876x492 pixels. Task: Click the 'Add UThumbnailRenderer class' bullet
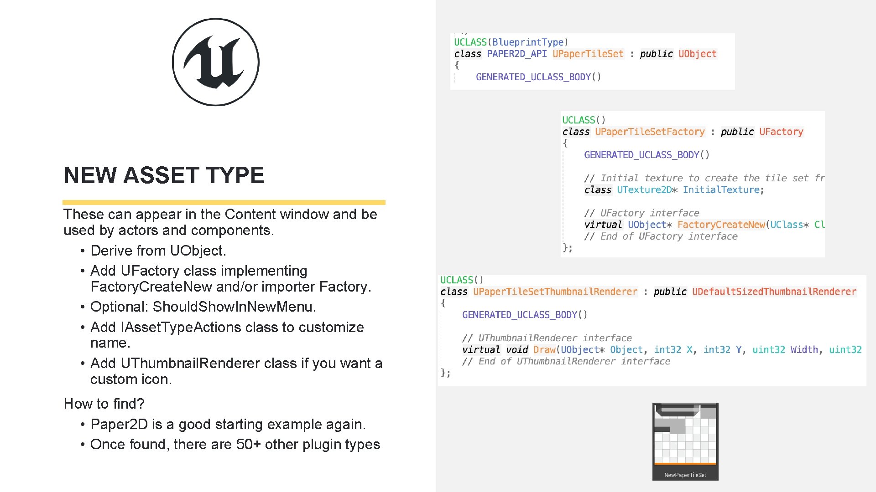(x=236, y=363)
